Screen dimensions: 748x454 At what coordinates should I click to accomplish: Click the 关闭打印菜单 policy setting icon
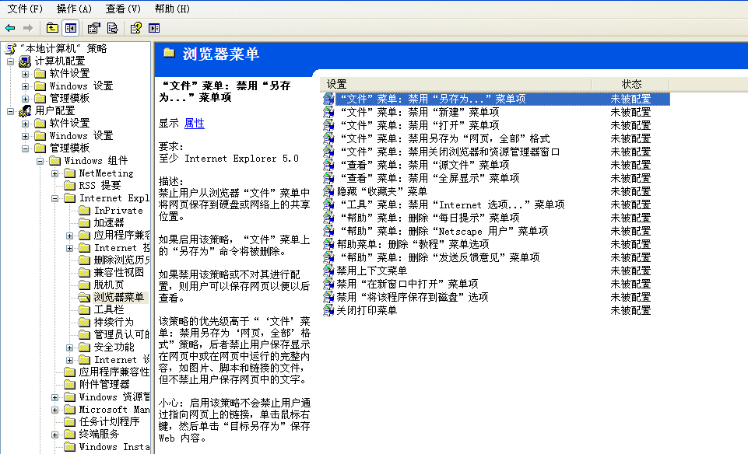click(x=328, y=310)
